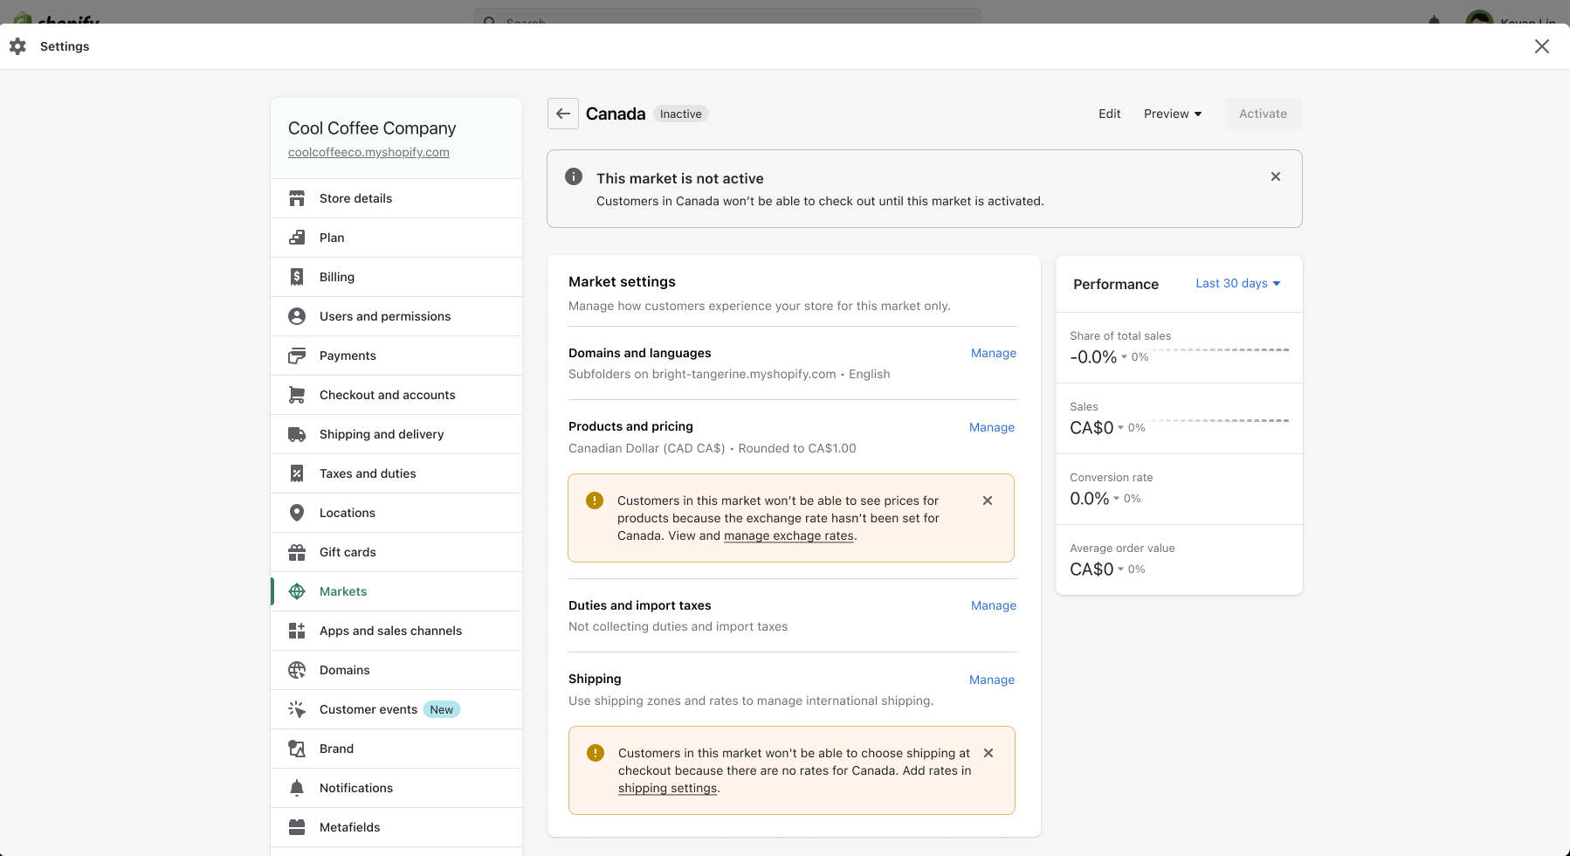Open the coolcoffeeco.myshopify.com store link
This screenshot has height=856, width=1570.
368,152
